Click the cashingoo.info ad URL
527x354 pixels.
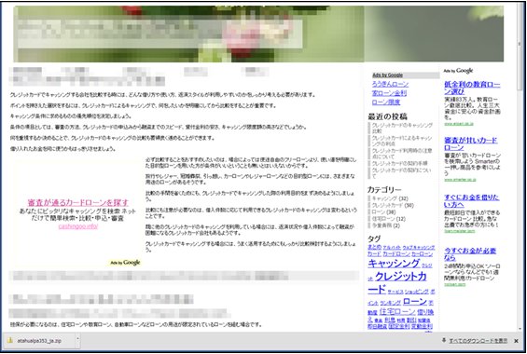pyautogui.click(x=78, y=226)
